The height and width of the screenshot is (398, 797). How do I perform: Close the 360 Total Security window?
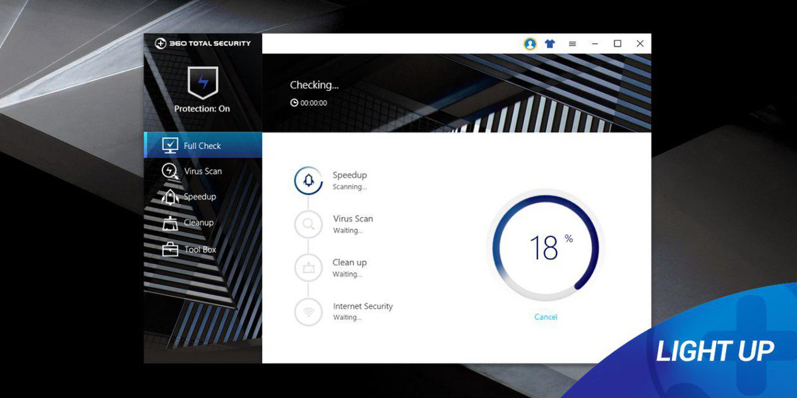pyautogui.click(x=640, y=44)
